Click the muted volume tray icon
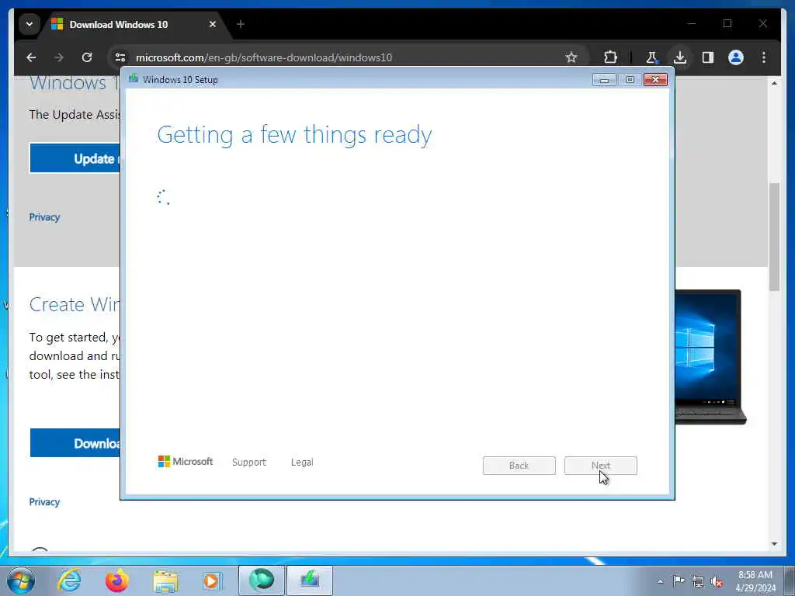The width and height of the screenshot is (795, 596). 717,581
